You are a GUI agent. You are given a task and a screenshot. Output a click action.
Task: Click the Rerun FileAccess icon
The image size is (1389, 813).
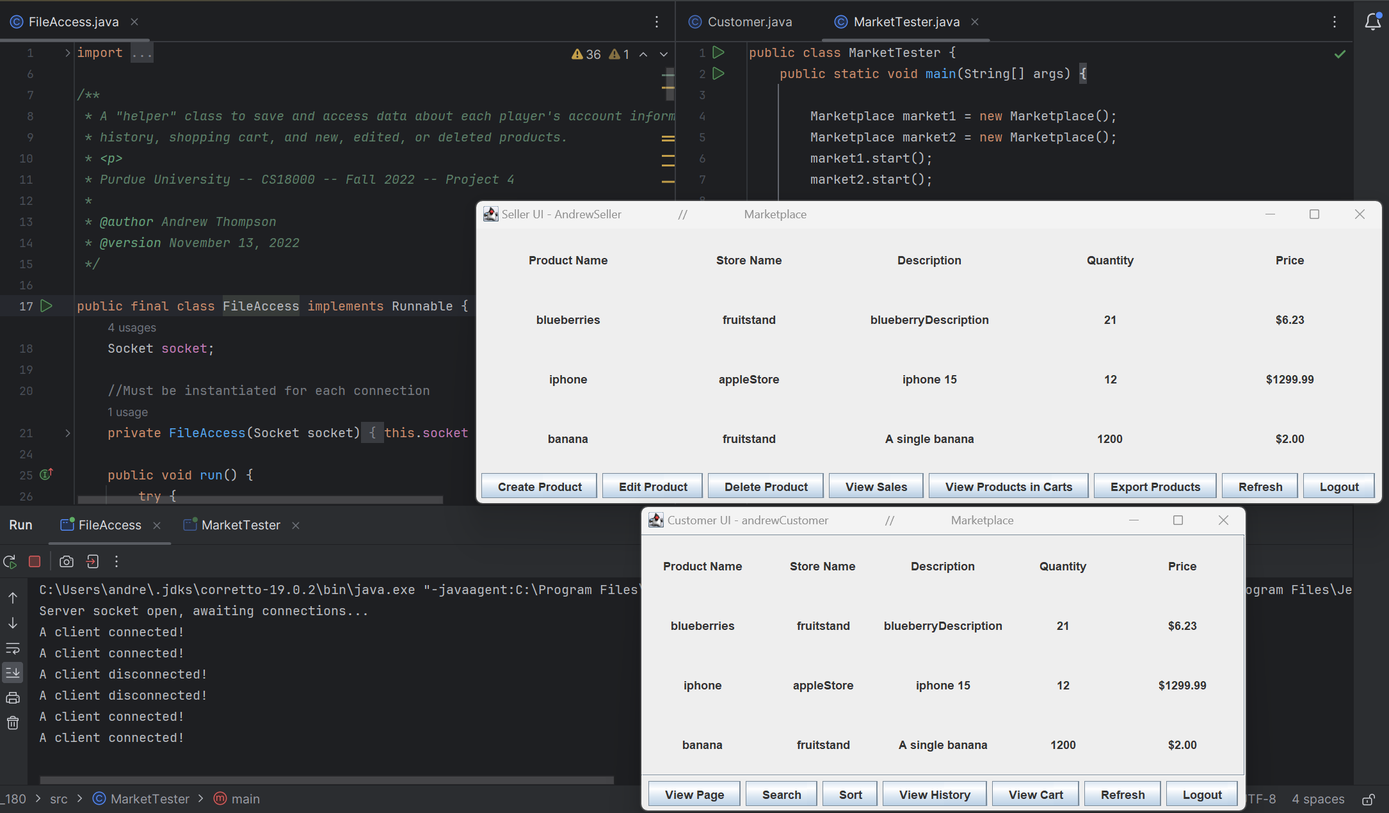click(10, 561)
